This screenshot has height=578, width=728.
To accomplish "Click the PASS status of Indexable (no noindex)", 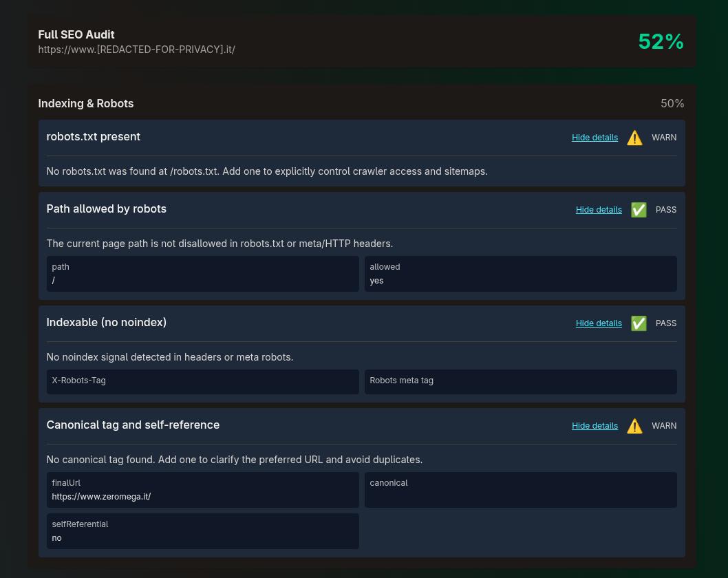I will 666,323.
